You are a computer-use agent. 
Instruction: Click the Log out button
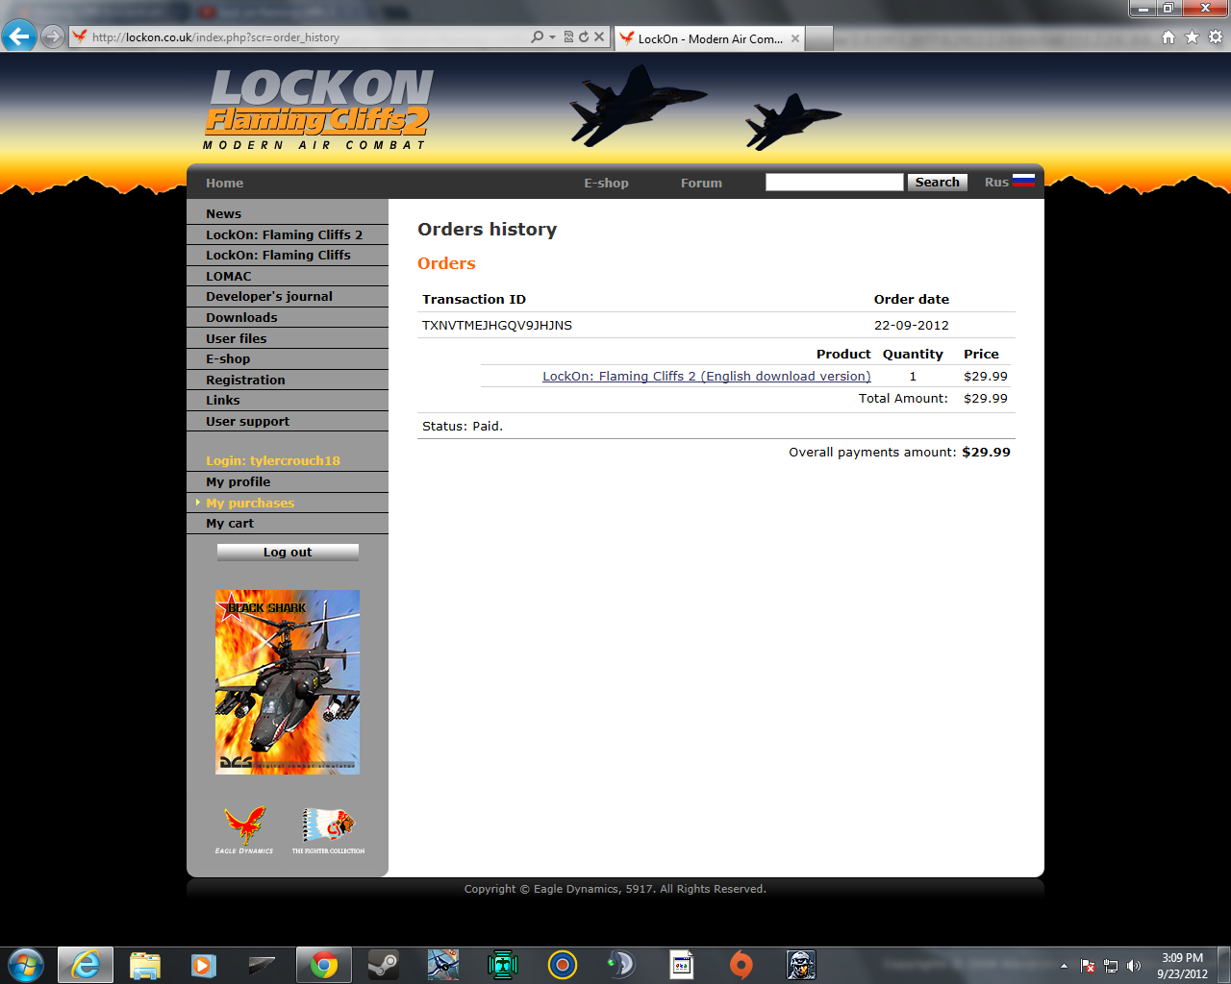288,552
